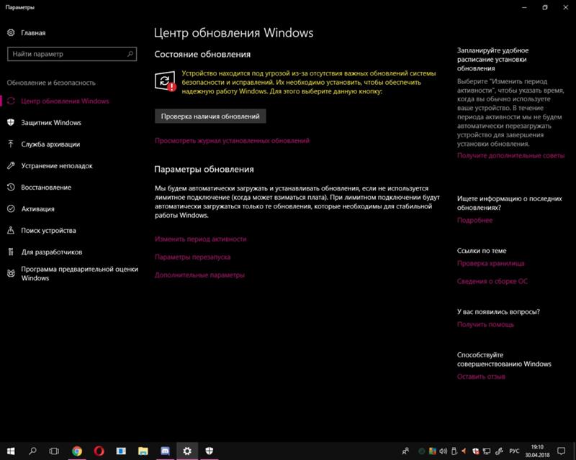Click the Обновление и безопасность sidebar heading
Image resolution: width=576 pixels, height=460 pixels.
pos(51,83)
